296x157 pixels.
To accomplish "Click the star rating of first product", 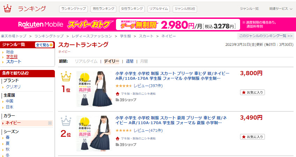I will (x=124, y=86).
